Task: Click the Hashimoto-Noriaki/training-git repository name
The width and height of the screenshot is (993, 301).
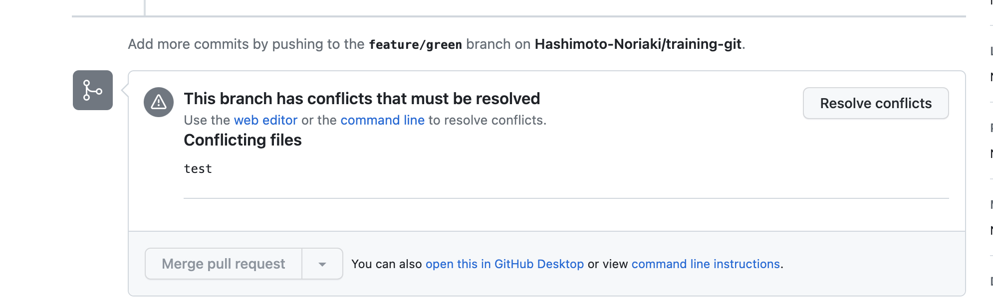Action: [x=638, y=44]
